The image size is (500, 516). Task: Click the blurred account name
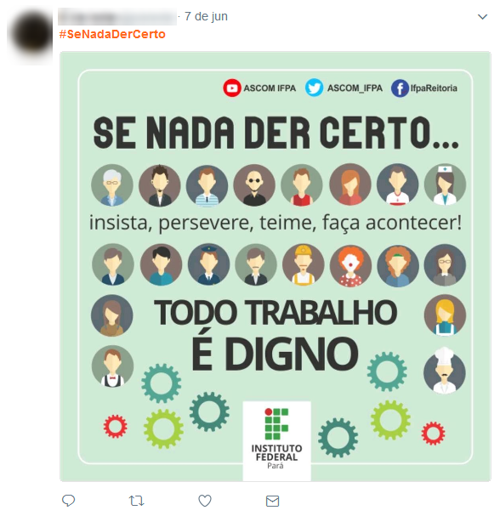[x=117, y=17]
